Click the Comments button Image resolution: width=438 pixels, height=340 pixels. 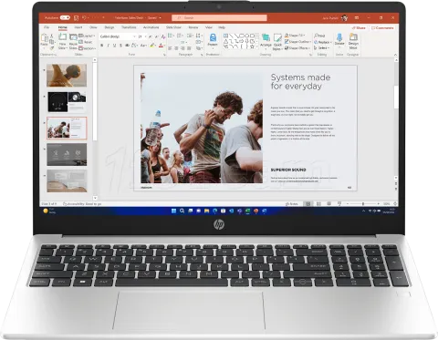click(382, 27)
